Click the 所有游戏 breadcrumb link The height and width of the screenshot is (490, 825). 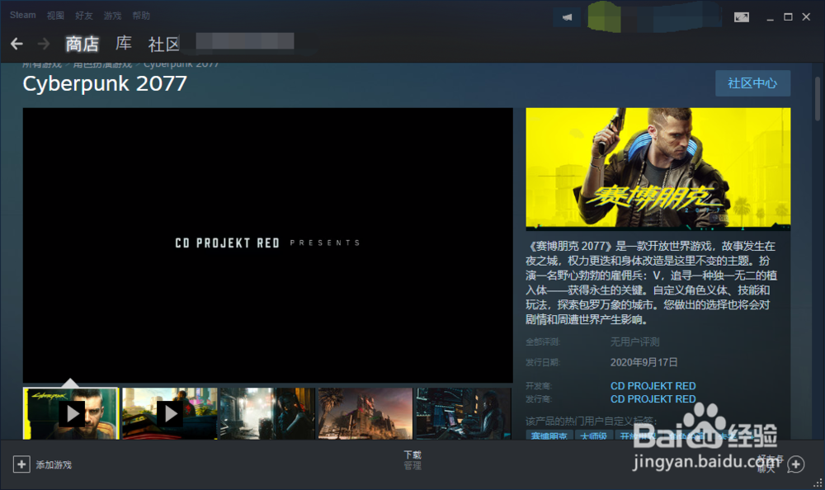(42, 64)
